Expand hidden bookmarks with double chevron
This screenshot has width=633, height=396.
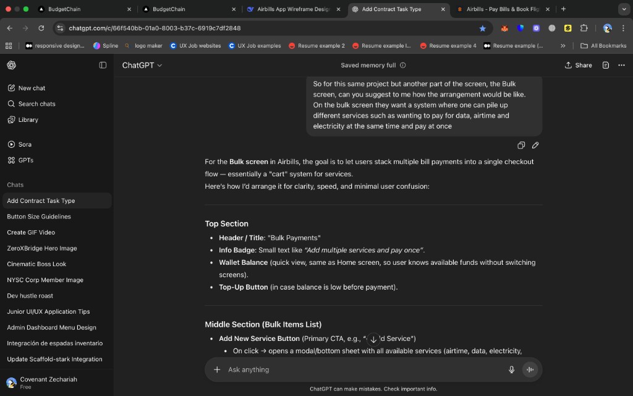563,46
